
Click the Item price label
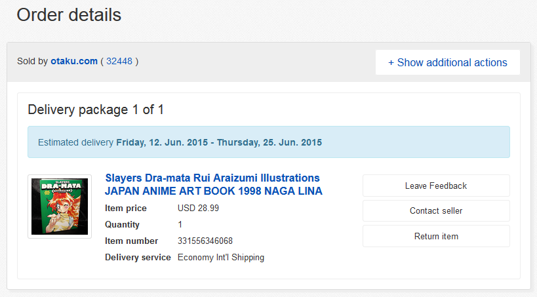(126, 208)
